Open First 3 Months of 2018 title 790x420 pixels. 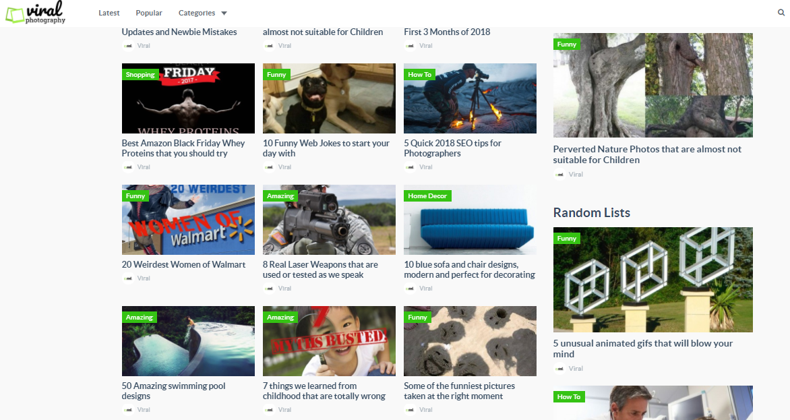tap(447, 32)
